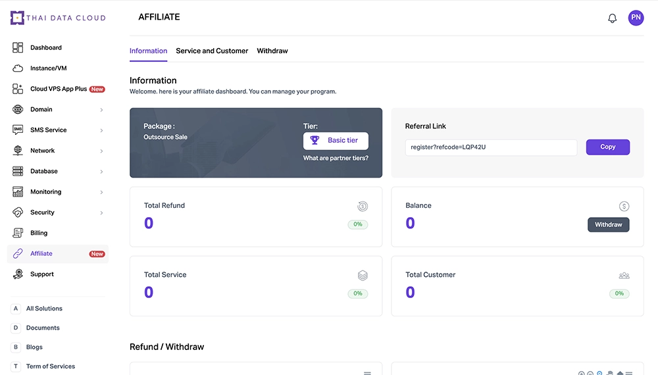Click the Database icon in sidebar

18,170
